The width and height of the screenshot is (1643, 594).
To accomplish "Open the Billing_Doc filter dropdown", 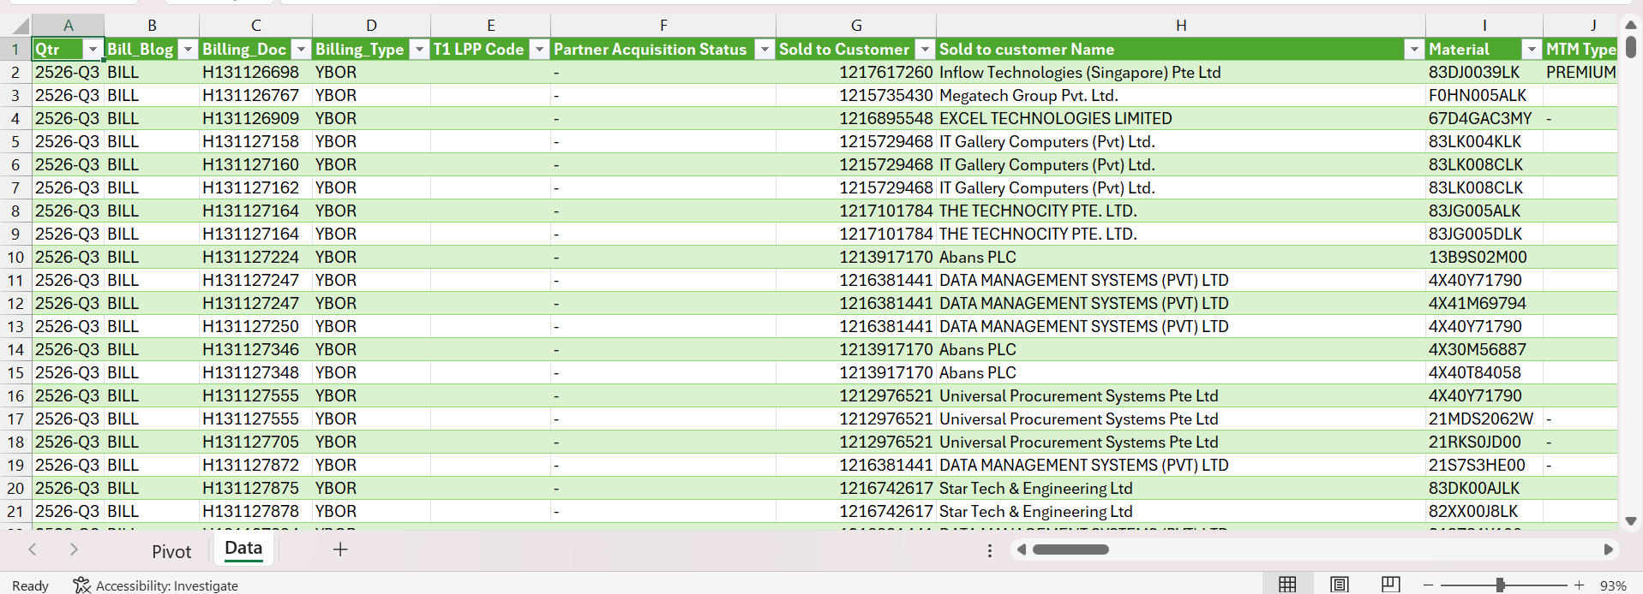I will coord(301,50).
